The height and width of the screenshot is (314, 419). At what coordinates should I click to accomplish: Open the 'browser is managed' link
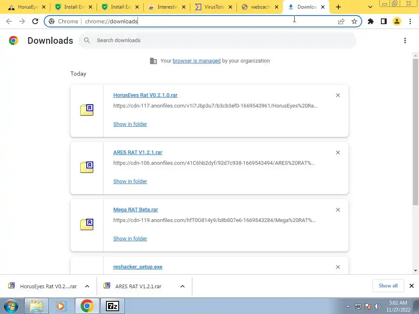coord(197,61)
